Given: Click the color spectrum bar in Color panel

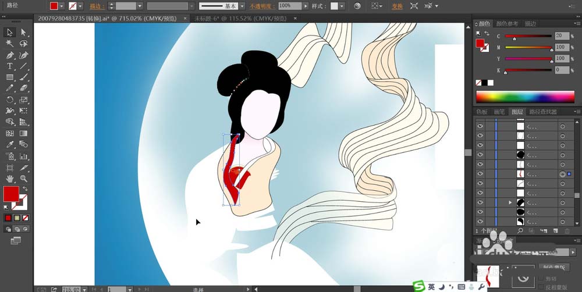Looking at the screenshot, I should point(525,97).
